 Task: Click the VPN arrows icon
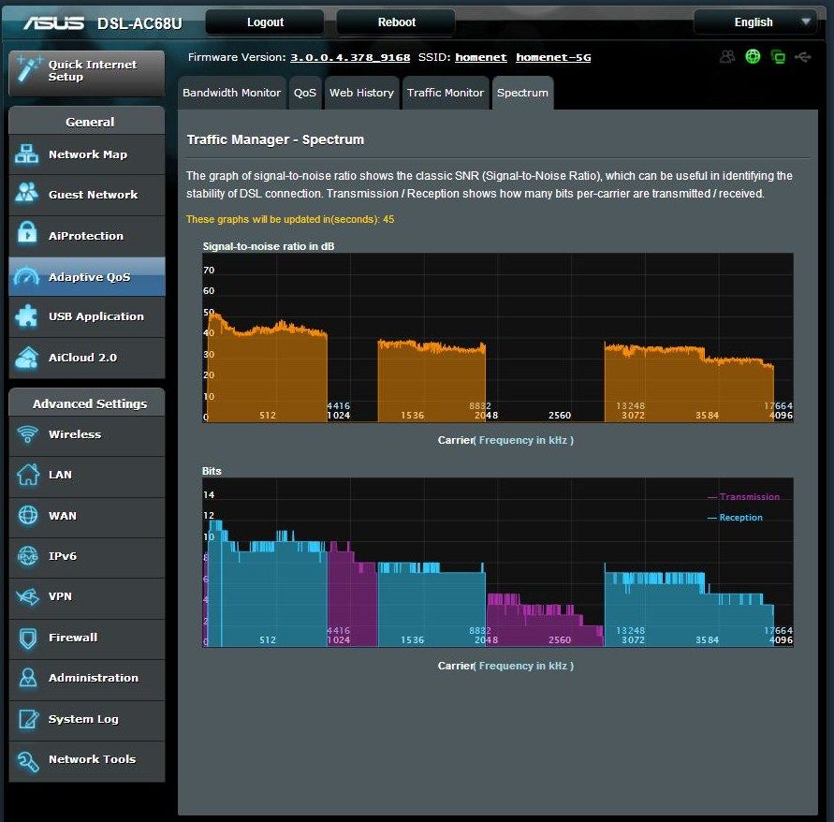[x=28, y=596]
